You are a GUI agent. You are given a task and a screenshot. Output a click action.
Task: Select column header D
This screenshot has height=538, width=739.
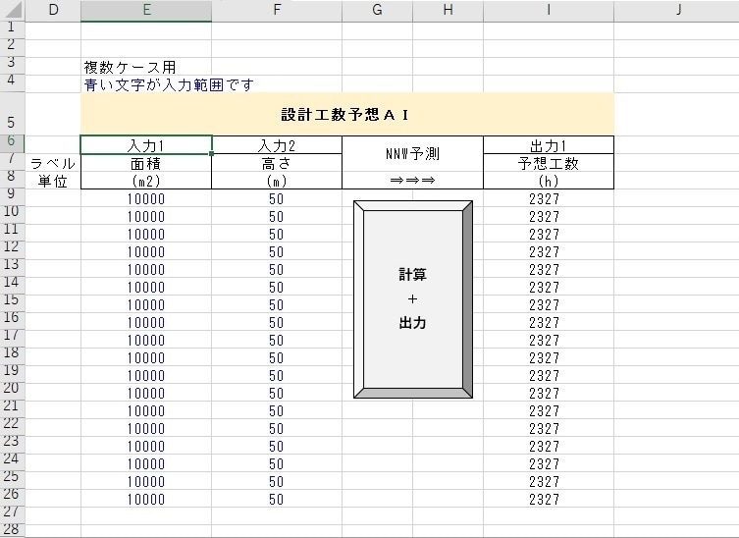(53, 11)
